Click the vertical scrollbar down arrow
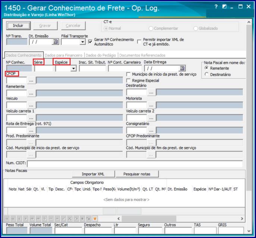 (x=249, y=231)
